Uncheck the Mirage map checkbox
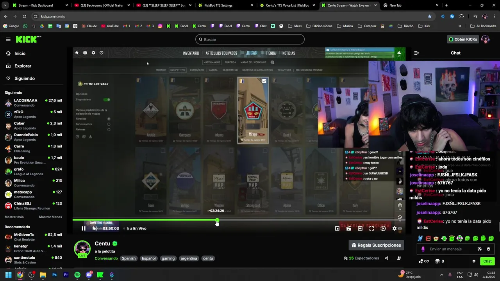The image size is (500, 281). tap(264, 81)
